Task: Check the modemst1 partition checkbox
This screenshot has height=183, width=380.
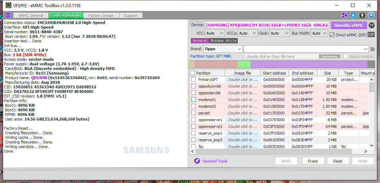Action: pos(193,99)
